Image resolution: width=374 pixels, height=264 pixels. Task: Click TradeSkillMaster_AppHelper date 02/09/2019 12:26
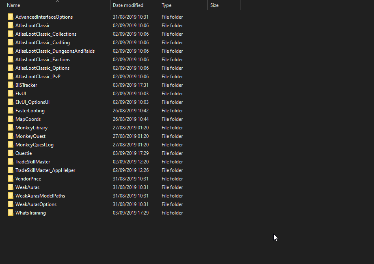click(131, 170)
